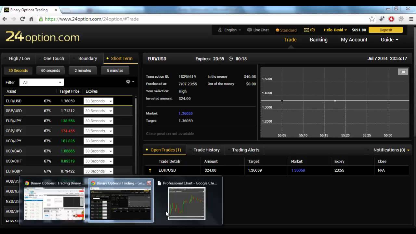Screen dimensions: 416x234
Task: Open the USD/CHF 30 Seconds expiry dropdown
Action: [x=98, y=161]
